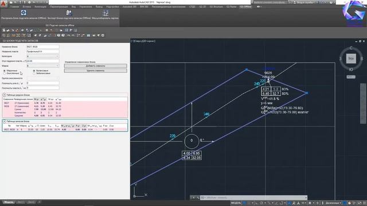Click the user sign-in icon in title bar
Viewport: 367px width, 206px height.
tap(295, 2)
